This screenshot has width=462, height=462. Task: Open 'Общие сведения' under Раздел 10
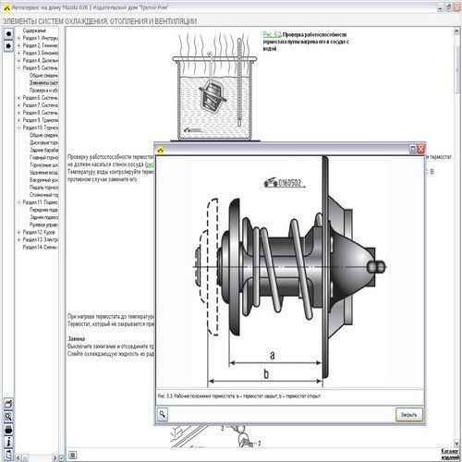43,135
